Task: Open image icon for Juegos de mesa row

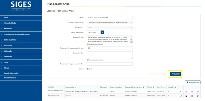Action: tap(187, 96)
